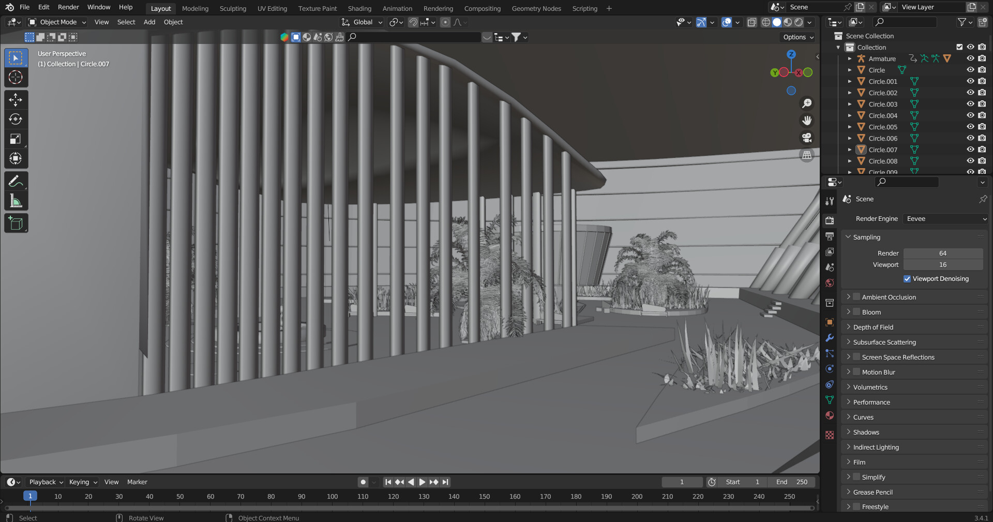
Task: Open the Render menu
Action: tap(68, 7)
